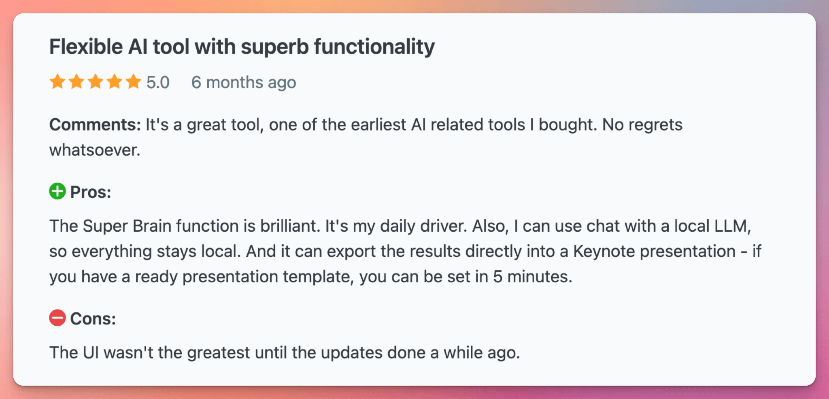829x399 pixels.
Task: Click the 'Cons:' heading text
Action: click(x=93, y=319)
